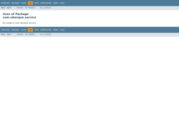Open Package in the bottom navigation bar

[x=15, y=30]
